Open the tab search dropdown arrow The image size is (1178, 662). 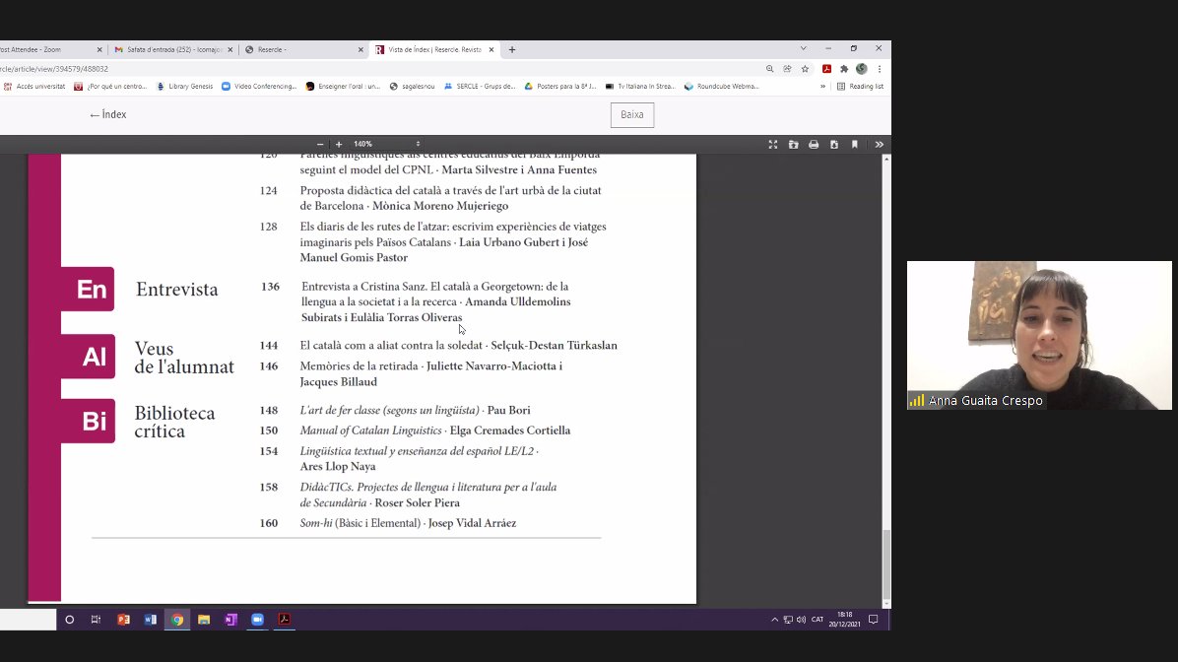pos(803,49)
